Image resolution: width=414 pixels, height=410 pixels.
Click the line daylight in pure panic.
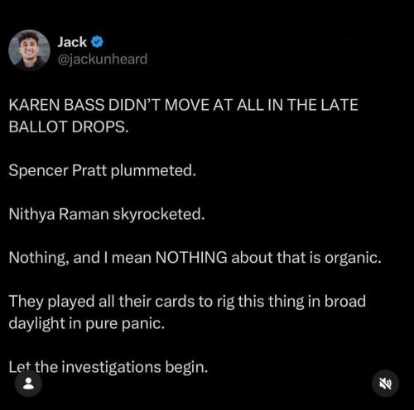point(87,323)
